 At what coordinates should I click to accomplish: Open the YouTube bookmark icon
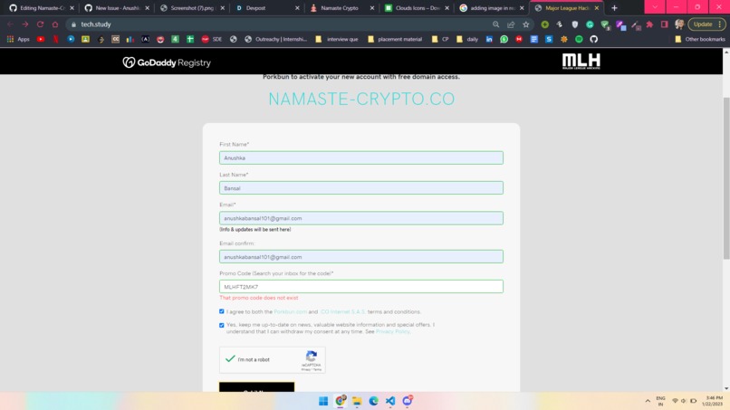click(41, 39)
